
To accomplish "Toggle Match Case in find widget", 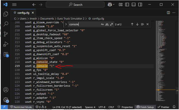I will click(x=102, y=24).
